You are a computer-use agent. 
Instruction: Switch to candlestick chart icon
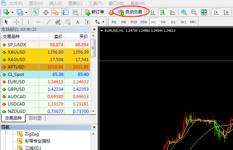tap(163, 12)
